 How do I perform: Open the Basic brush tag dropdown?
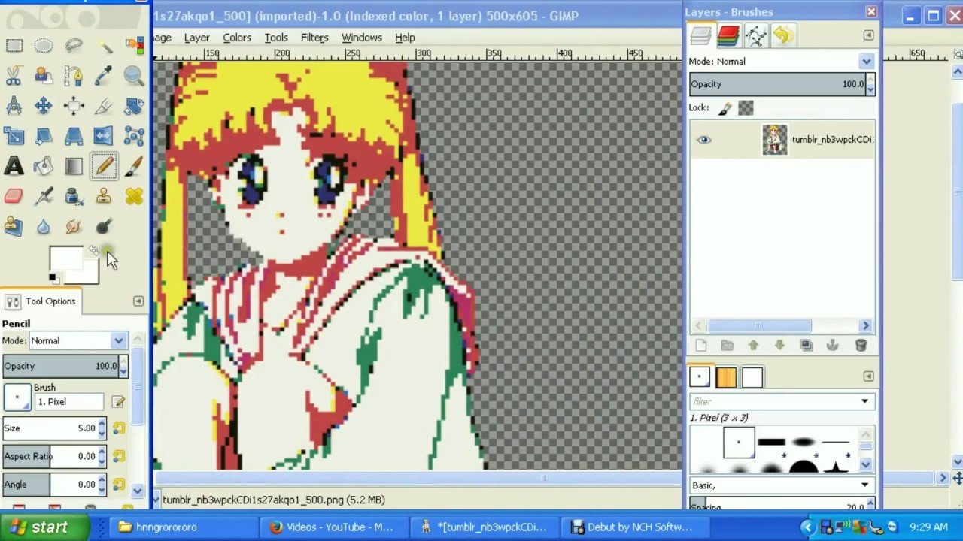pyautogui.click(x=781, y=485)
